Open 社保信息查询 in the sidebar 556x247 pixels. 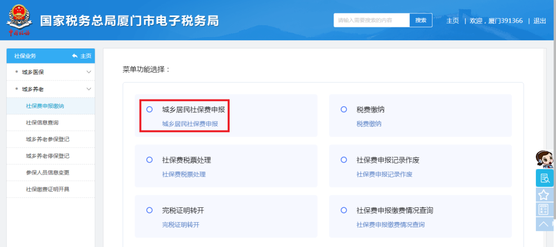(42, 123)
